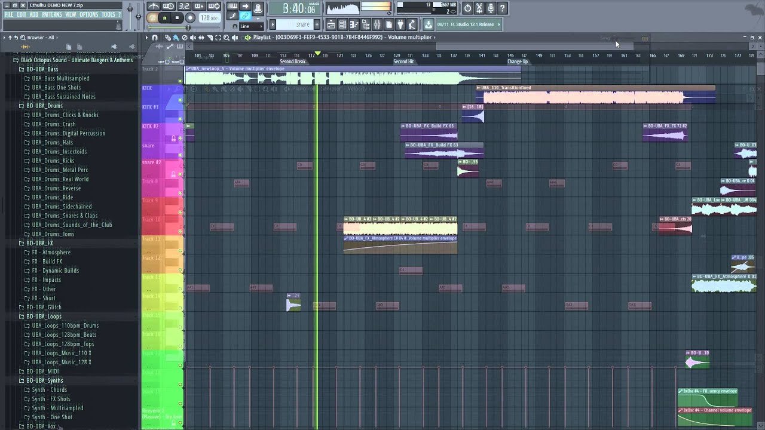Toggle typing keyboard to piano icon
Image resolution: width=765 pixels, height=430 pixels.
[232, 7]
